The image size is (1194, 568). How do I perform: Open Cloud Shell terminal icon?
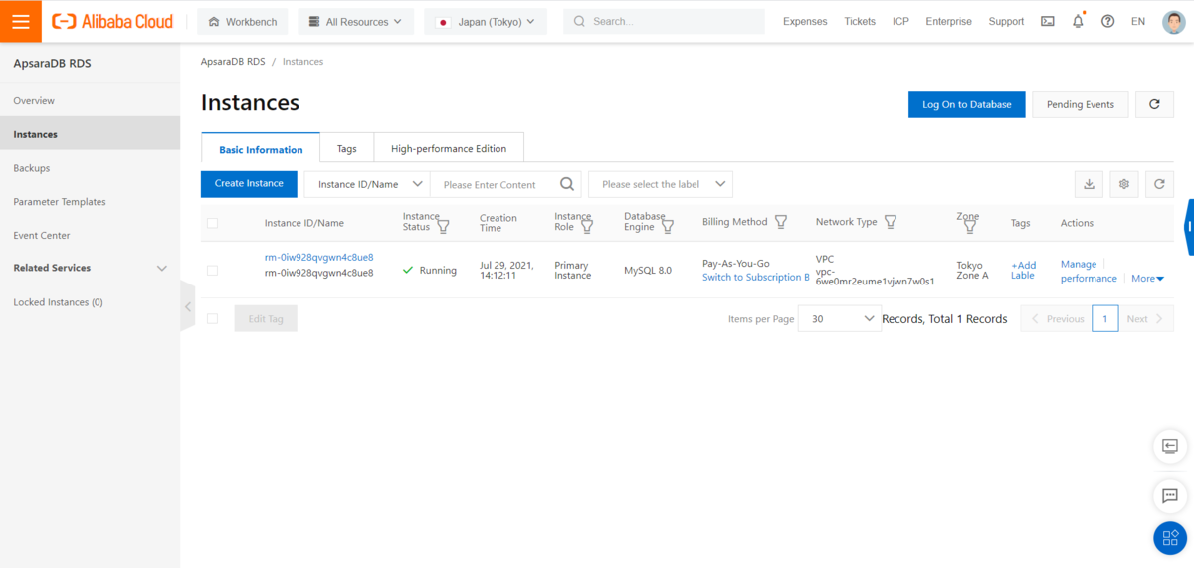(1048, 21)
